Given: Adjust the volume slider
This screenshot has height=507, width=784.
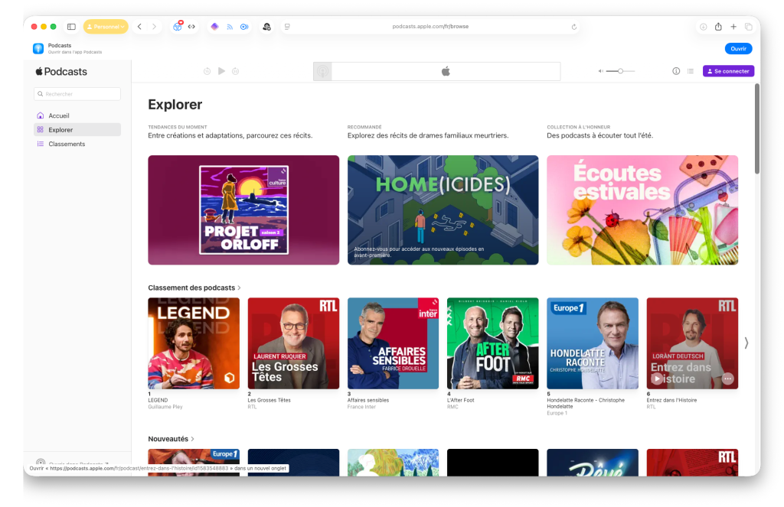Looking at the screenshot, I should pos(620,71).
